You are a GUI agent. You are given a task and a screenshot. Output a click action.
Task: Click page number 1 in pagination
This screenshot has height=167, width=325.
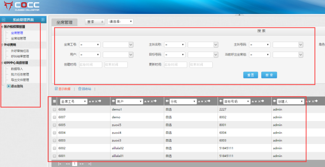click(75, 164)
